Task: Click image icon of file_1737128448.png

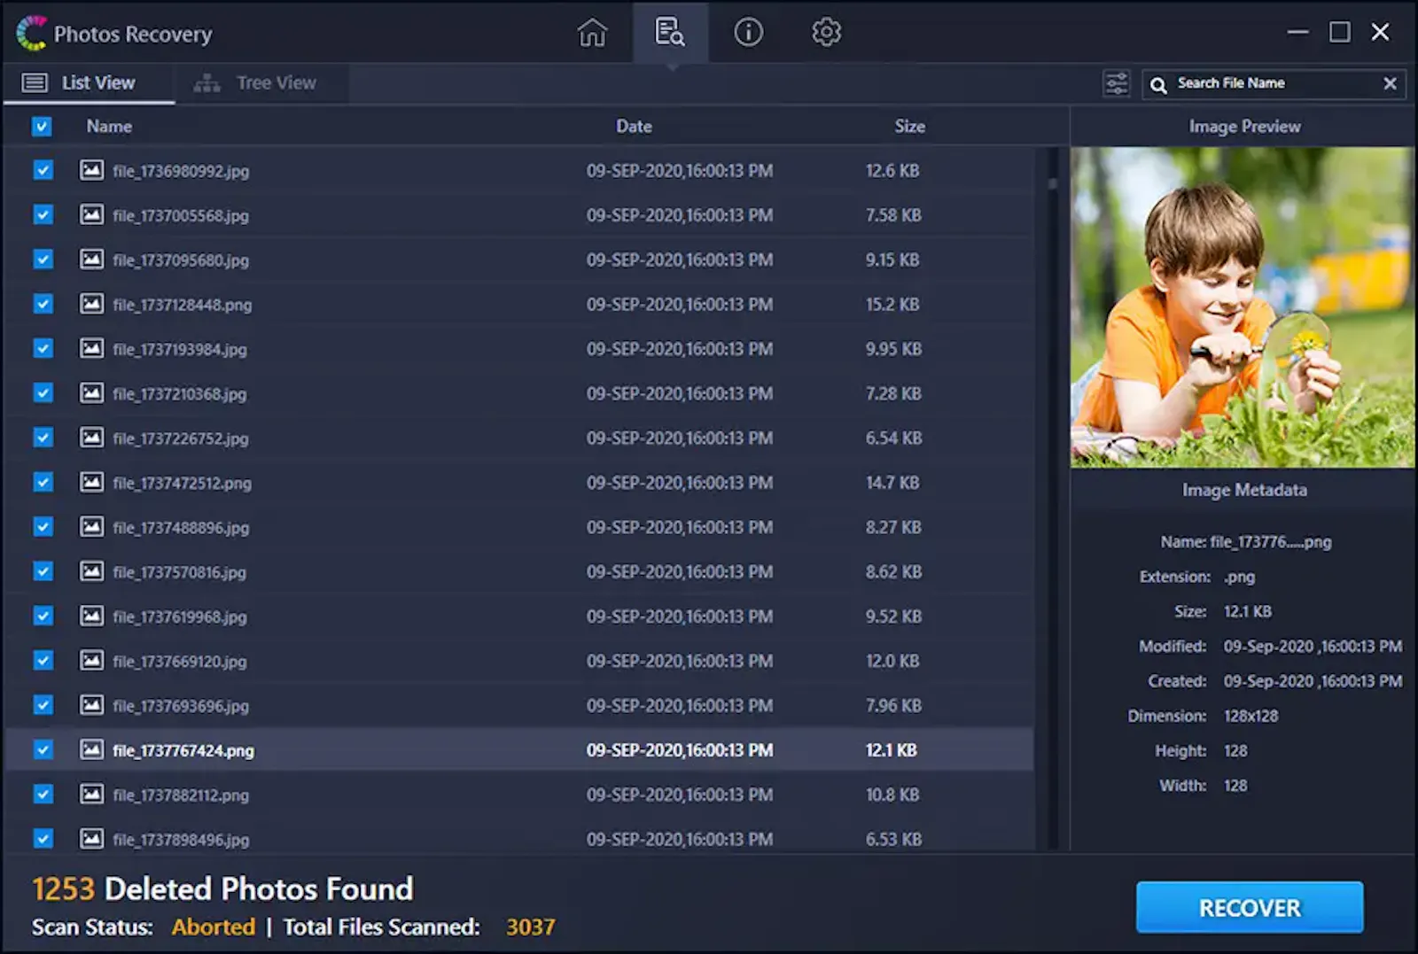Action: coord(91,304)
